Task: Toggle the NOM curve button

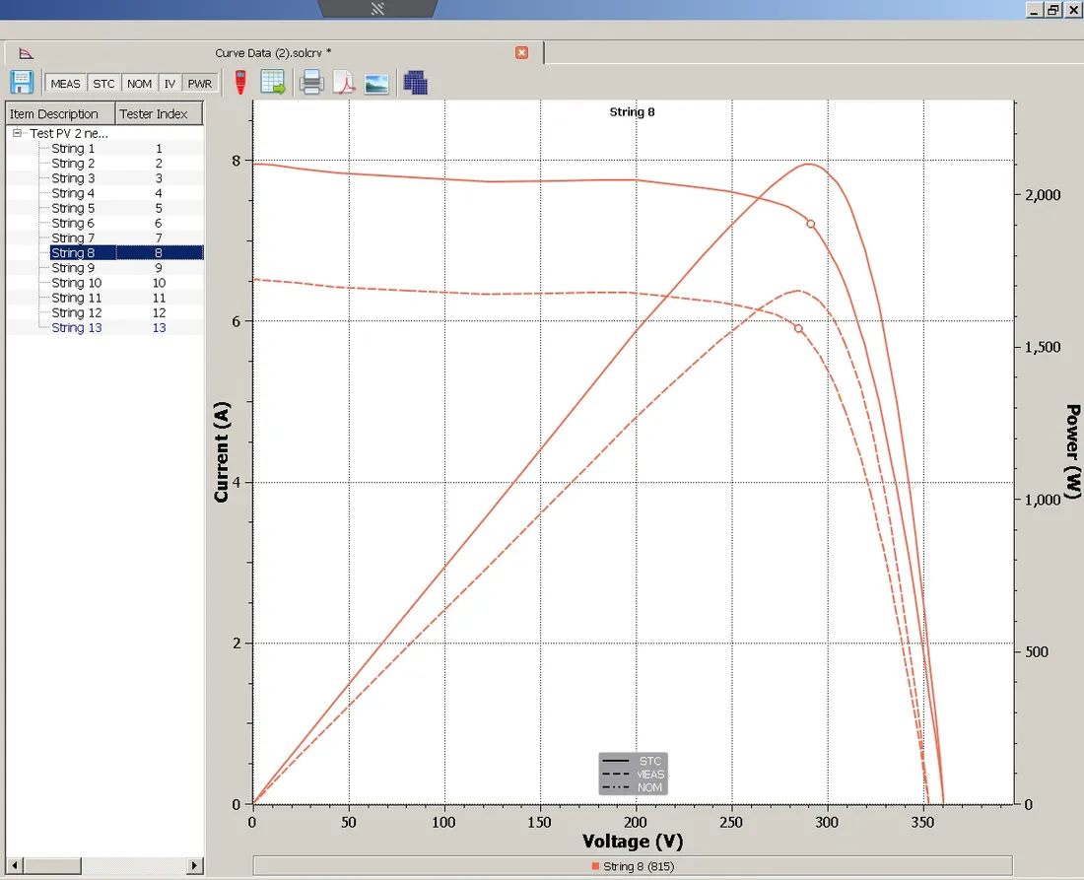Action: (139, 83)
